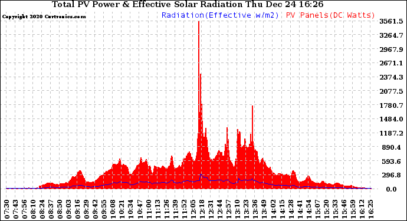Click the 13:10 time axis label
The width and height of the screenshot is (407, 221).
click(x=238, y=209)
